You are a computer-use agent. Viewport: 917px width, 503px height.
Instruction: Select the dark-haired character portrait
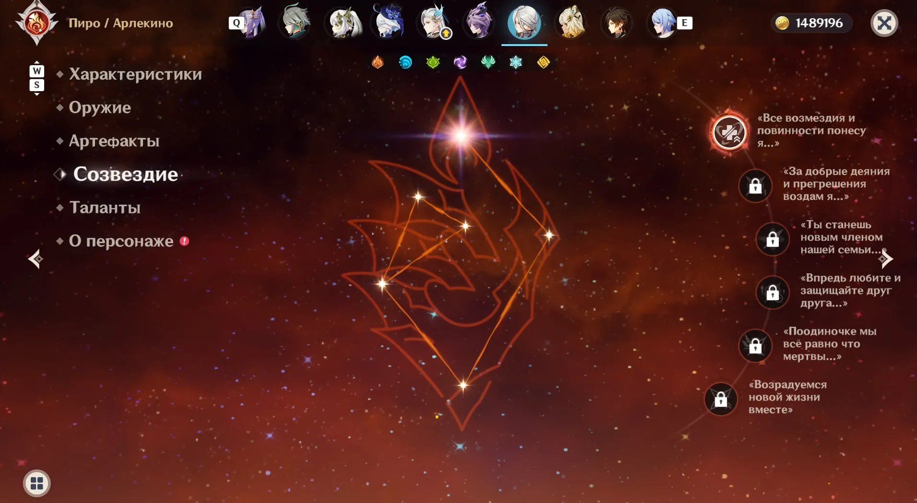coord(616,23)
